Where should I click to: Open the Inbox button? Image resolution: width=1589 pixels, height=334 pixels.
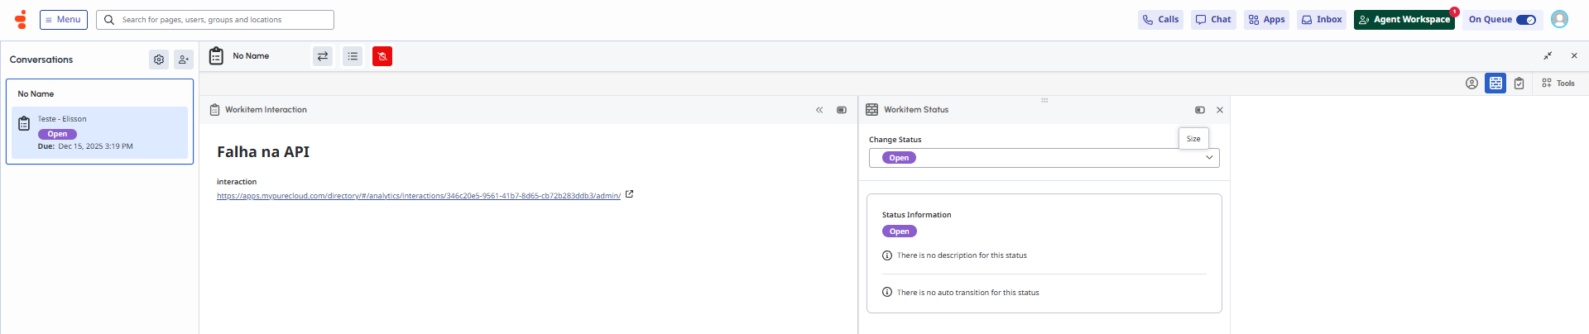(x=1322, y=20)
